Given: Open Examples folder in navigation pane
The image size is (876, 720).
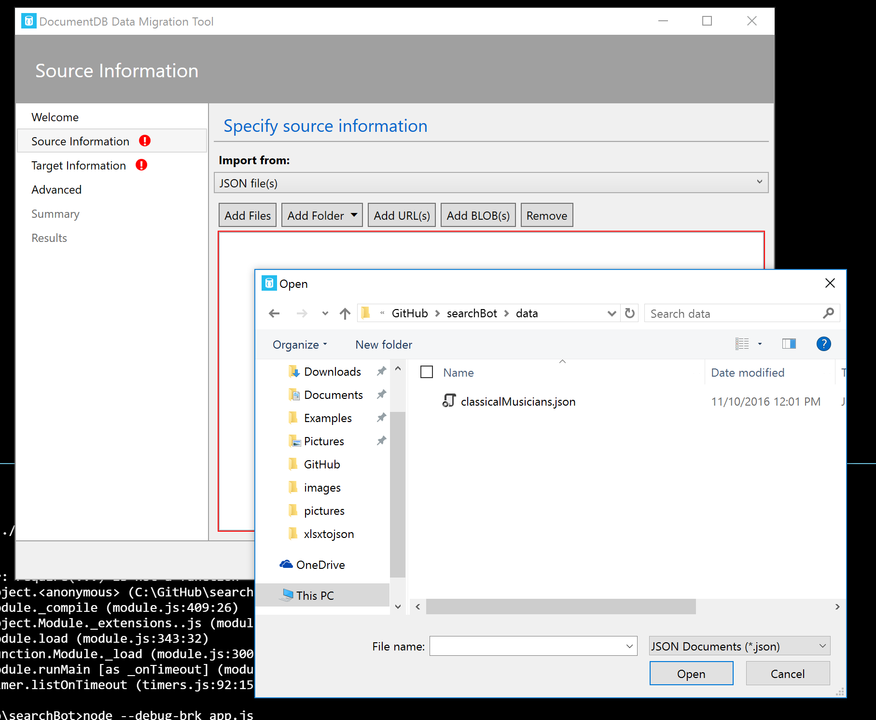Looking at the screenshot, I should pos(328,418).
